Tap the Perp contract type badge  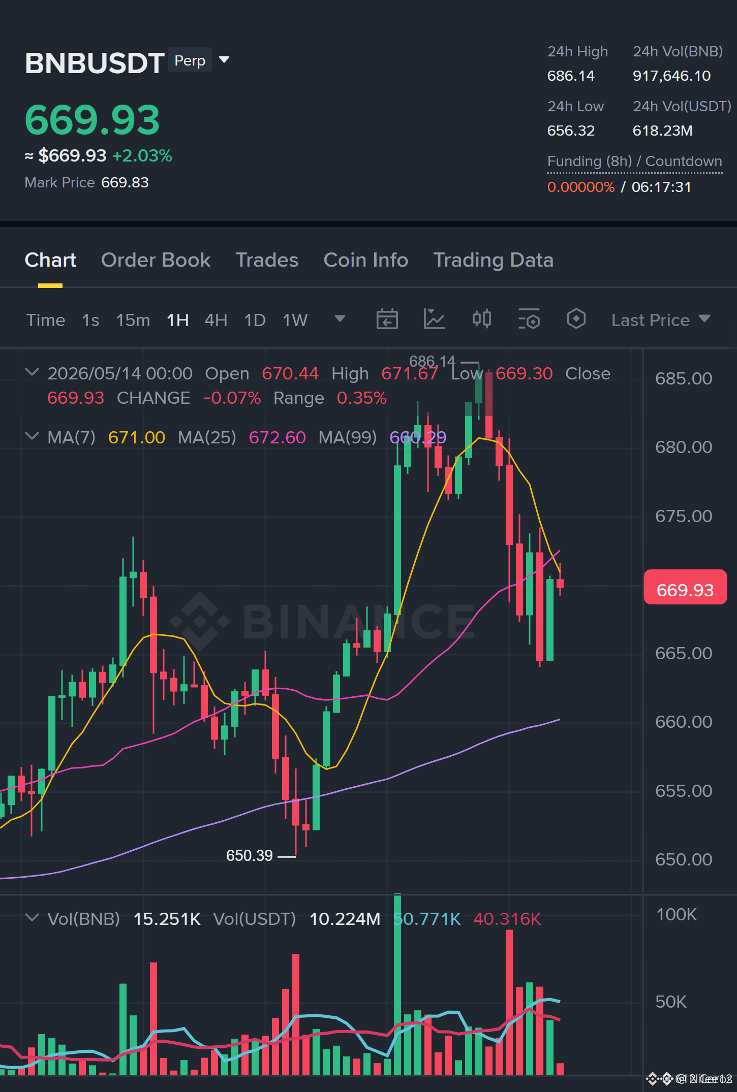pos(190,60)
